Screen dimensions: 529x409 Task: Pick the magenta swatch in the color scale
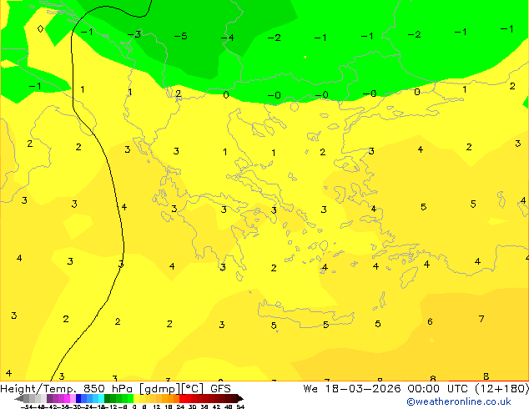67,398
